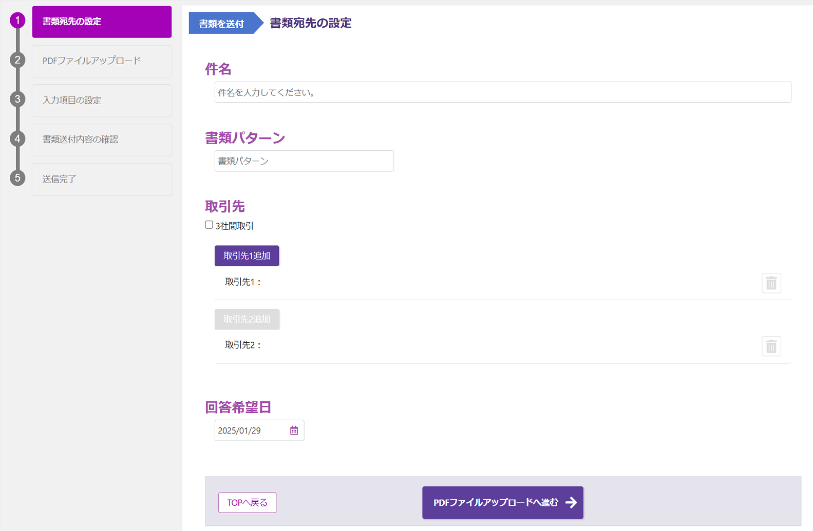This screenshot has width=813, height=531.
Task: Open 入力項目の設定 step in sidebar
Action: coord(102,101)
